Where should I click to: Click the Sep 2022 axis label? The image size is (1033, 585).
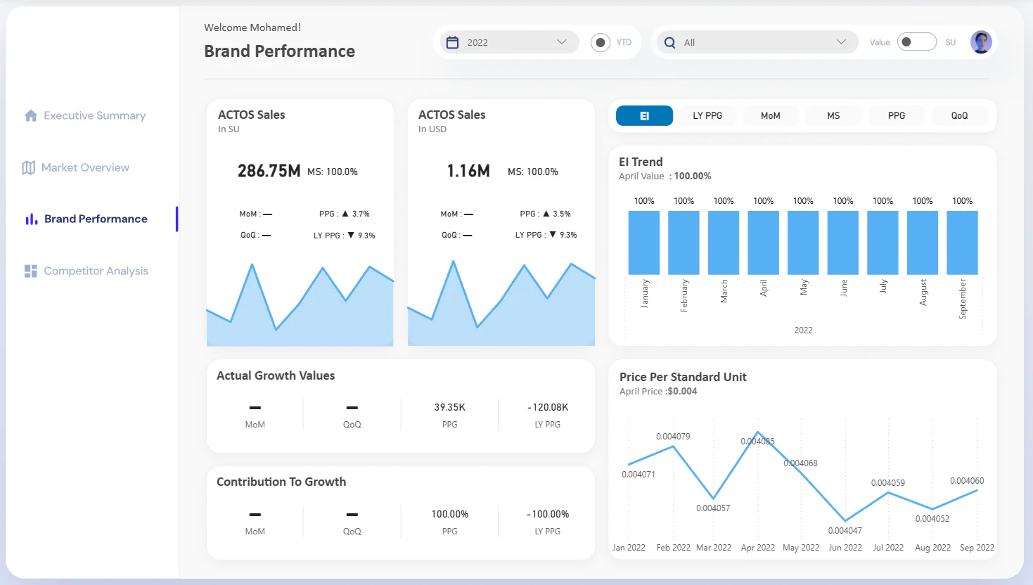click(977, 548)
